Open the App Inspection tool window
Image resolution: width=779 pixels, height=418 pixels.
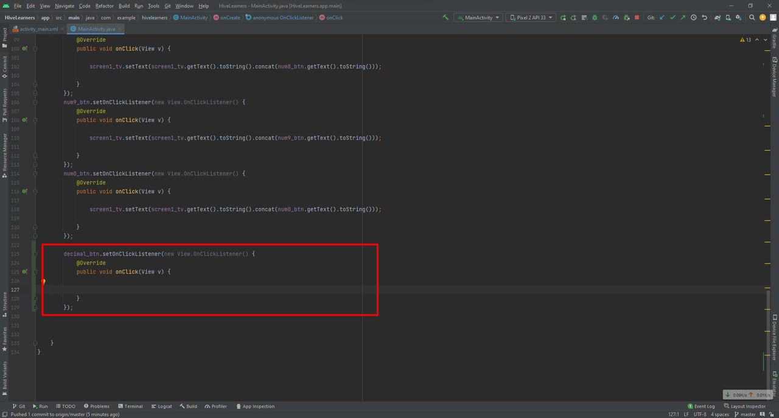(x=255, y=406)
